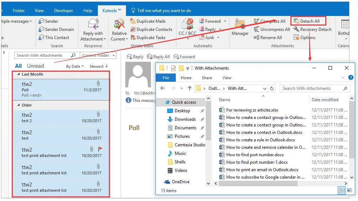
Task: Click Reply in reading pane
Action: pyautogui.click(x=135, y=57)
